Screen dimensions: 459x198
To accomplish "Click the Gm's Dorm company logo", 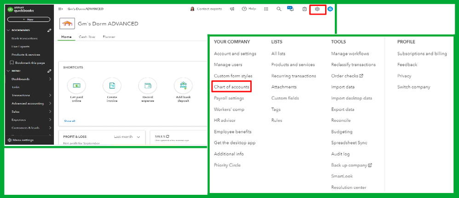I will 67,24.
